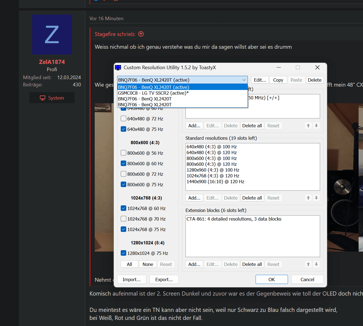Uncheck 800x600 @ 60 Hz
This screenshot has height=326, width=363.
[x=123, y=164]
